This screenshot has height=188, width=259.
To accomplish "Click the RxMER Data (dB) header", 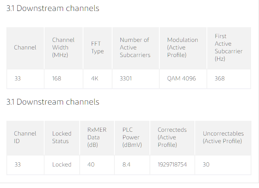I will (x=97, y=137).
